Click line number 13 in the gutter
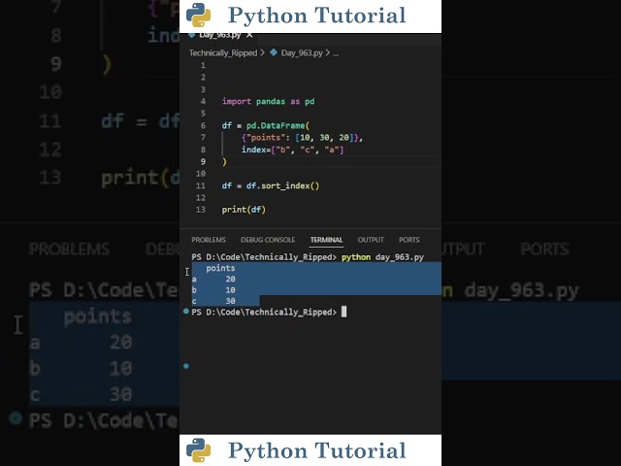 pos(201,210)
